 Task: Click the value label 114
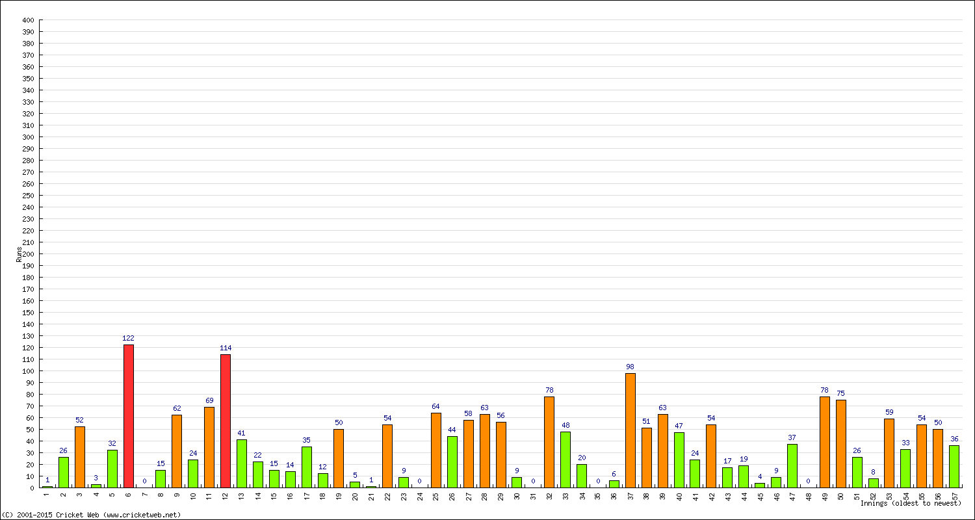point(226,348)
